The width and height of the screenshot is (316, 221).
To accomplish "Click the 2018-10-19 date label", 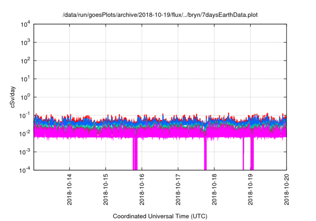I will pos(250,189).
